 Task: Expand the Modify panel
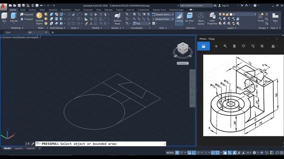(97, 28)
